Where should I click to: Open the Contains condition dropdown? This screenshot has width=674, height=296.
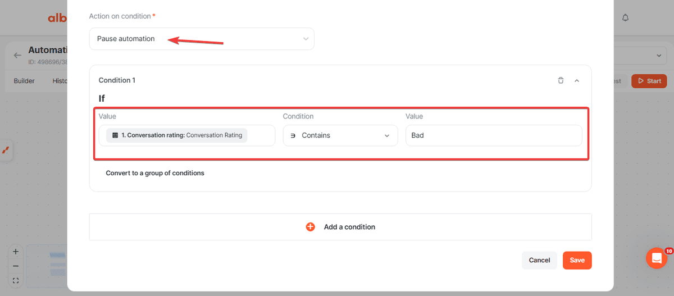click(340, 135)
